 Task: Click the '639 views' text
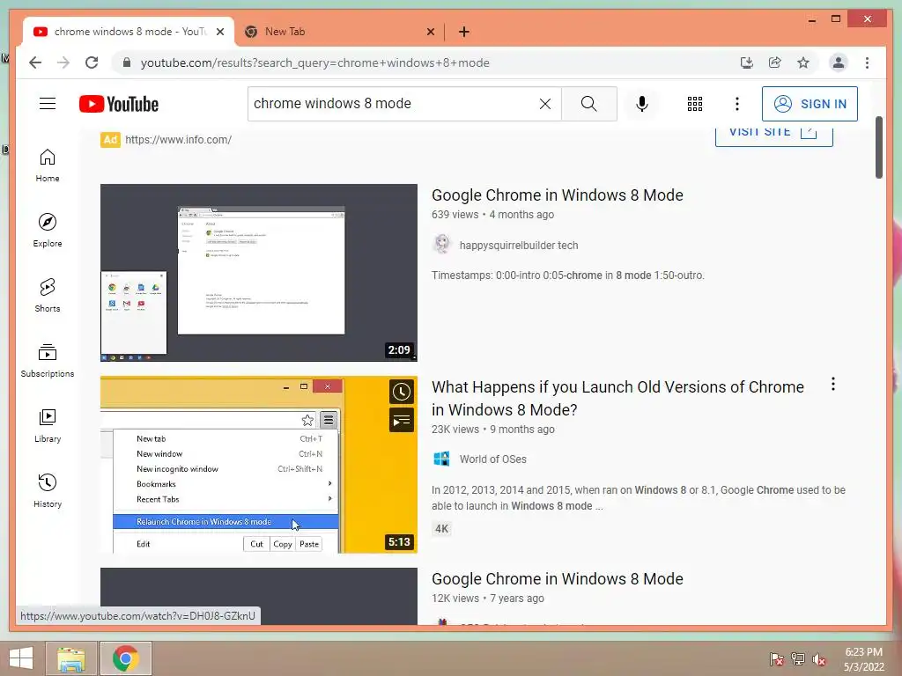(455, 215)
